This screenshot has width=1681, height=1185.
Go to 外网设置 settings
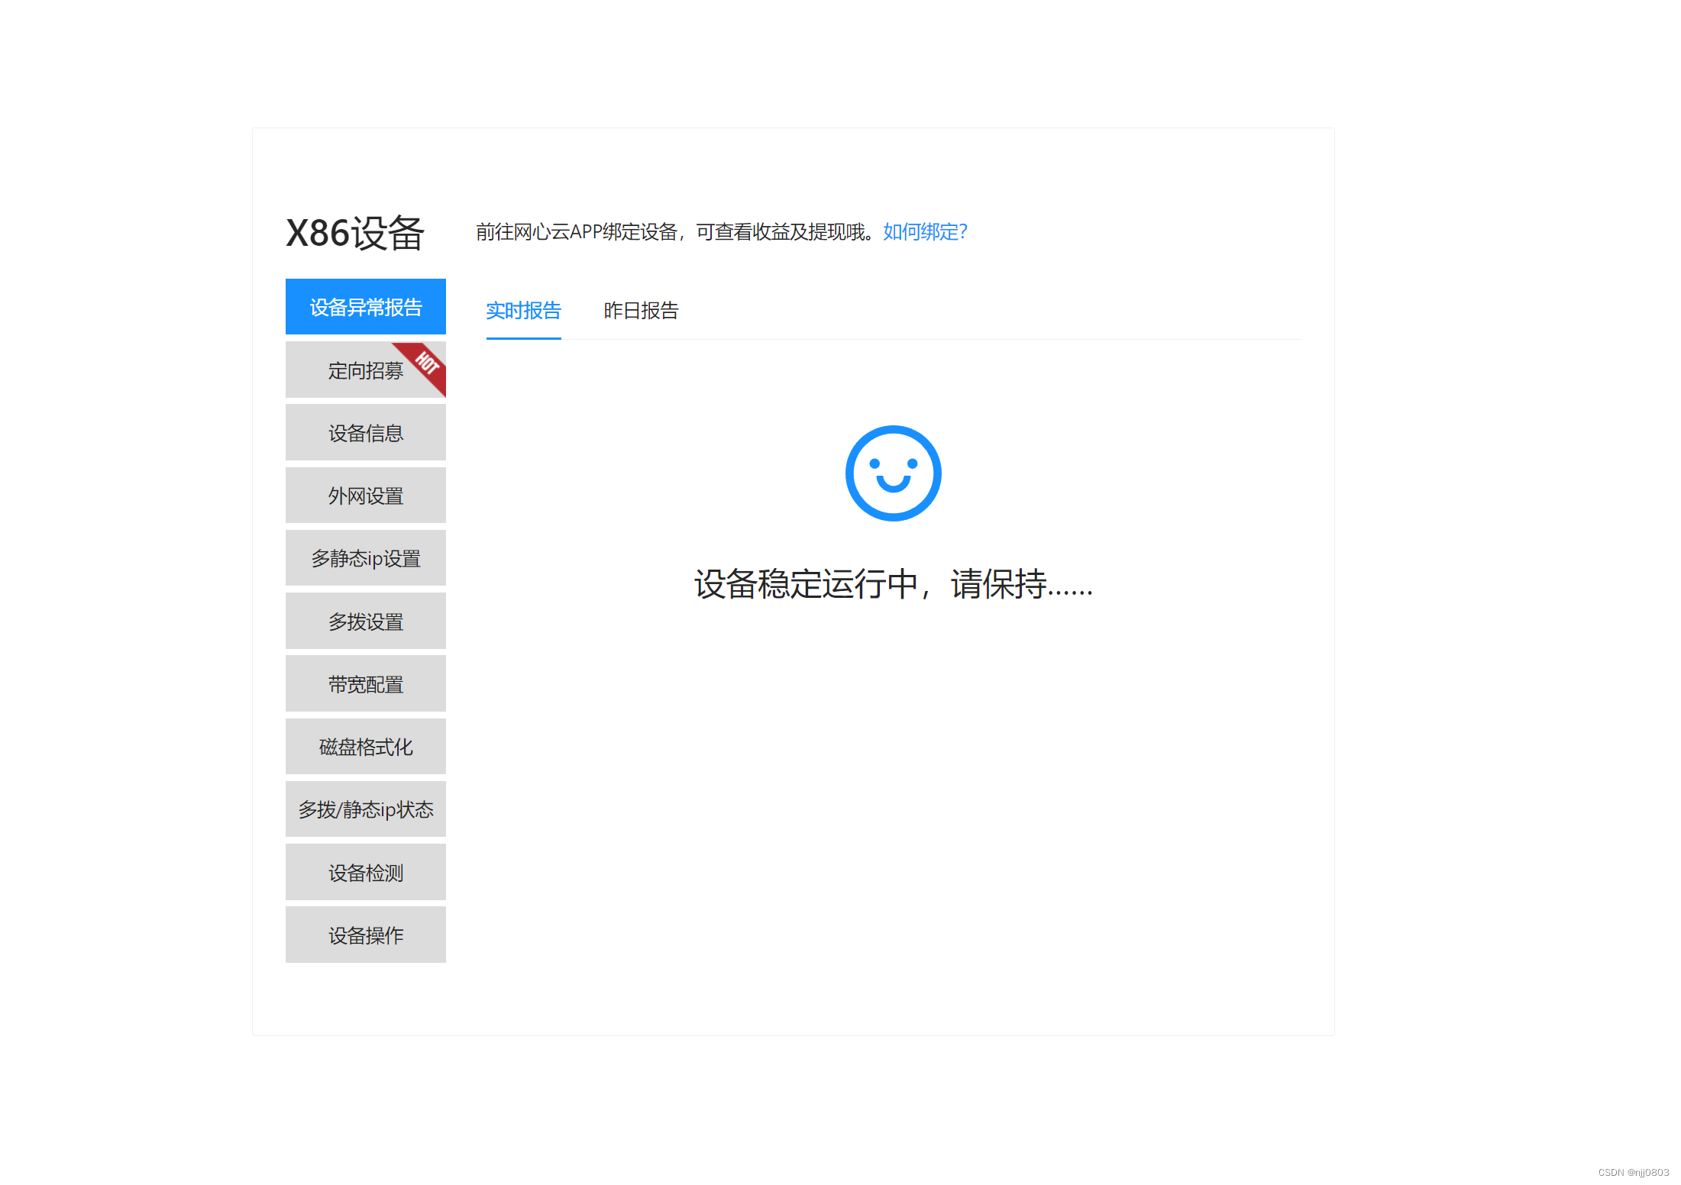(365, 496)
